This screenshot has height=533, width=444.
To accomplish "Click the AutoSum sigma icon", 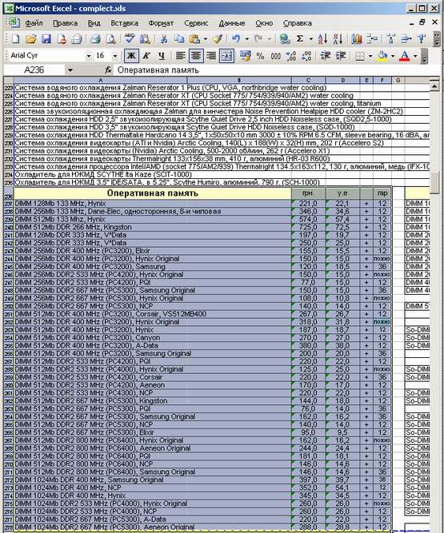I will pos(300,39).
